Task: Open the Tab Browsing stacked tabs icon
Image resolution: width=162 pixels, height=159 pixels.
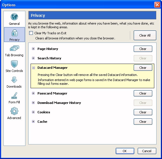Action: (x=15, y=48)
